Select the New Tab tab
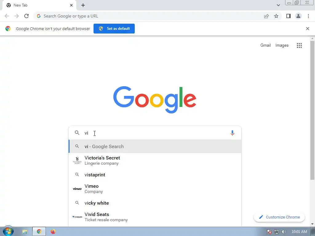Image resolution: width=315 pixels, height=236 pixels. coord(39,5)
